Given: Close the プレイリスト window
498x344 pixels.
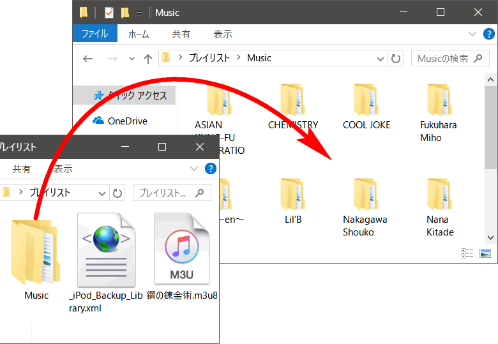Looking at the screenshot, I should tap(200, 147).
